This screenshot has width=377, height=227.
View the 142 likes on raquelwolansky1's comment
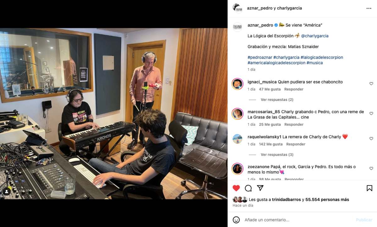271,144
